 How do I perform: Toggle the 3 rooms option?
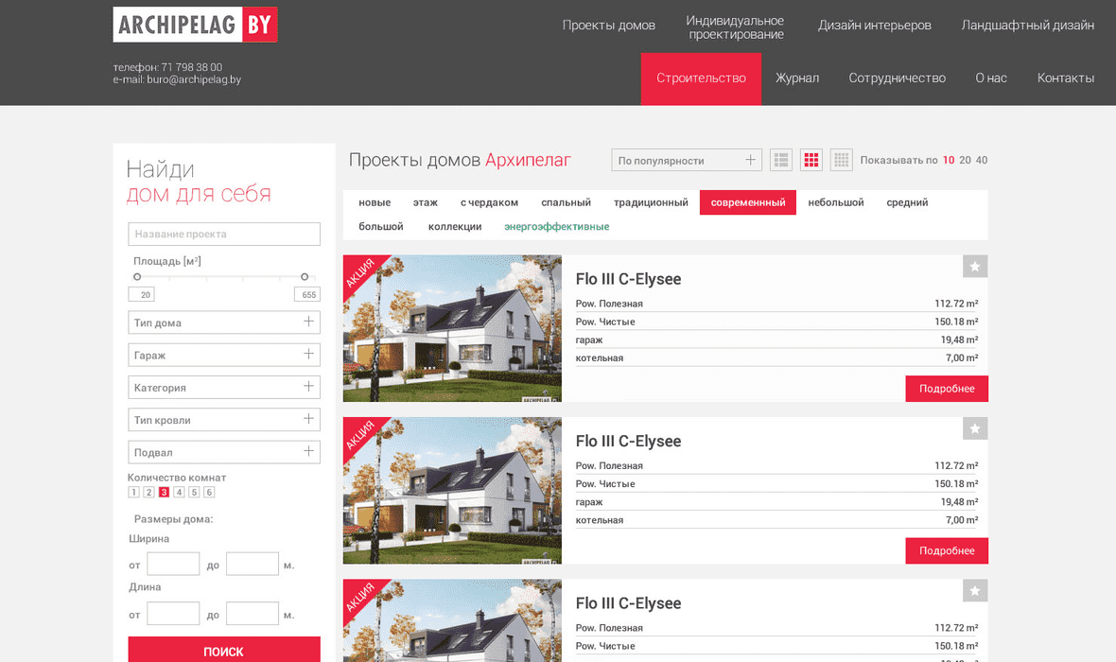164,492
